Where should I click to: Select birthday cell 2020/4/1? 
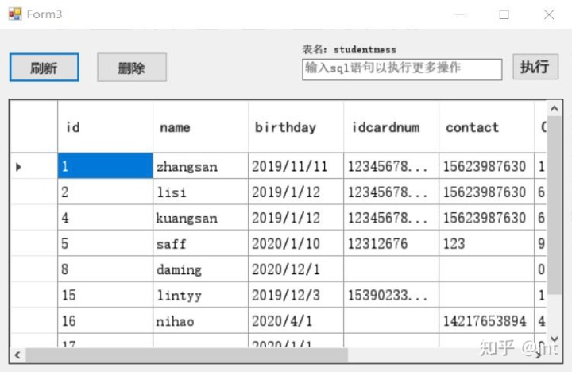296,320
